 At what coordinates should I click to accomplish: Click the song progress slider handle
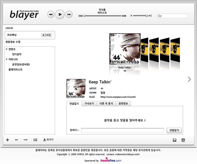[x=85, y=16]
